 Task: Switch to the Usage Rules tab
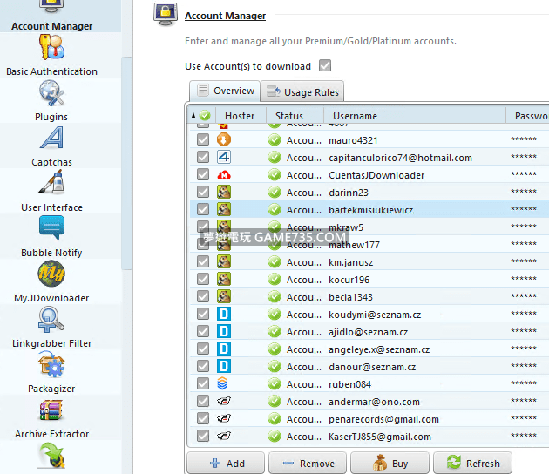[x=302, y=91]
